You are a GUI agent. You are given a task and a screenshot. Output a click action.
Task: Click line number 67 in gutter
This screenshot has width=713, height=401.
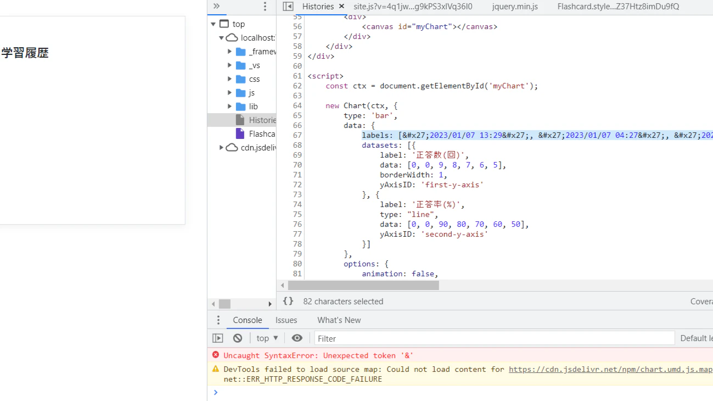(297, 135)
